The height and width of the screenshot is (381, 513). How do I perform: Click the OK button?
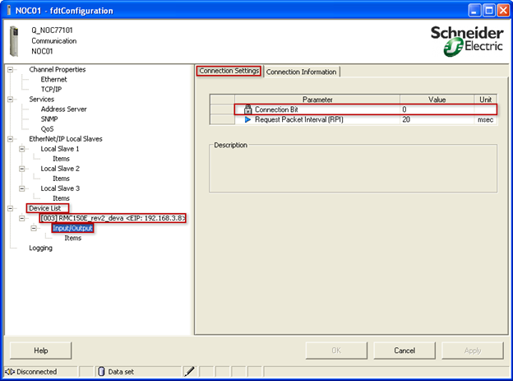point(336,351)
